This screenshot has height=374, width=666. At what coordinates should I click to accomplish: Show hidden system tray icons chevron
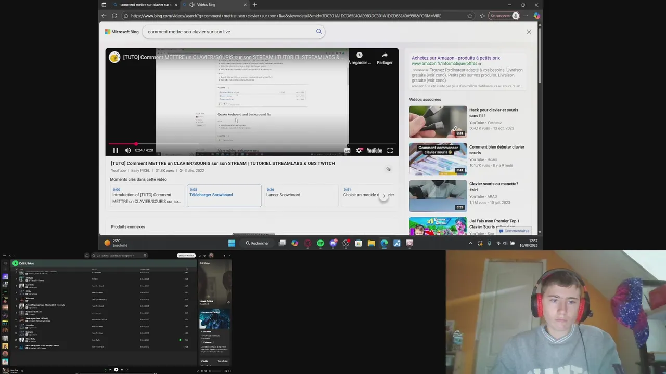click(470, 243)
